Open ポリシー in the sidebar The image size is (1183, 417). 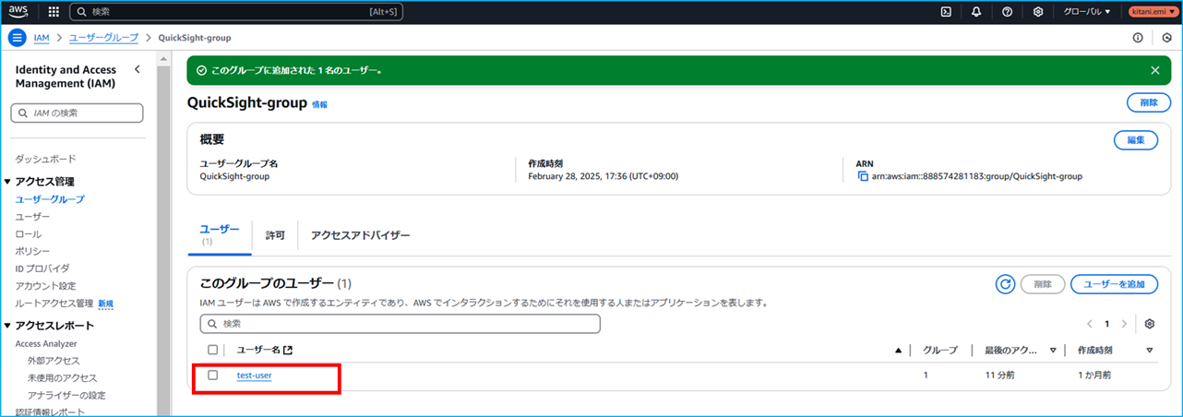click(x=32, y=251)
